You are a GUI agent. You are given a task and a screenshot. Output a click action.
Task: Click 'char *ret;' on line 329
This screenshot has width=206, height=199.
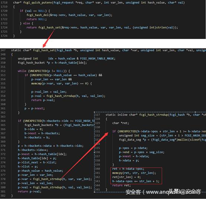(120, 123)
